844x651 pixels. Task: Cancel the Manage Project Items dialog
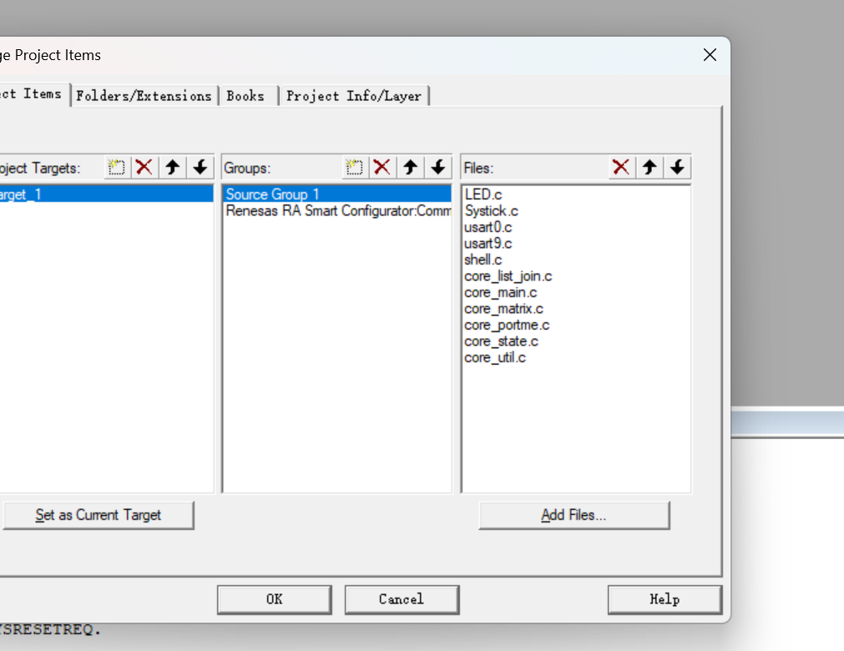(x=402, y=599)
